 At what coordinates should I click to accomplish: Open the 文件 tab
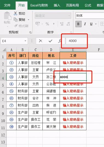click(7, 5)
